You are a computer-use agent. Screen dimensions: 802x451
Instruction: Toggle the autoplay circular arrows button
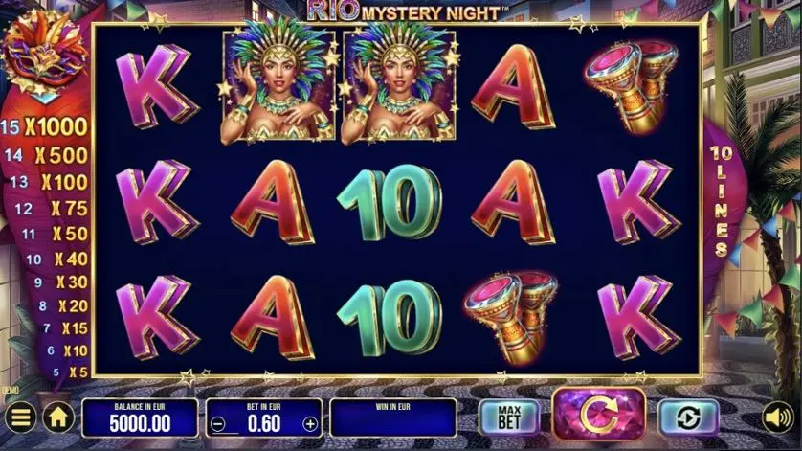688,417
